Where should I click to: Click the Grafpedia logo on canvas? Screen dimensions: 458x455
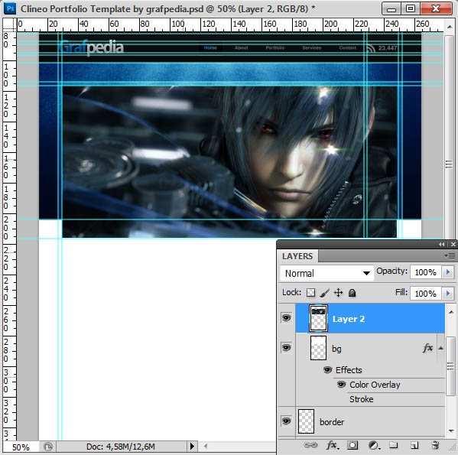(92, 47)
